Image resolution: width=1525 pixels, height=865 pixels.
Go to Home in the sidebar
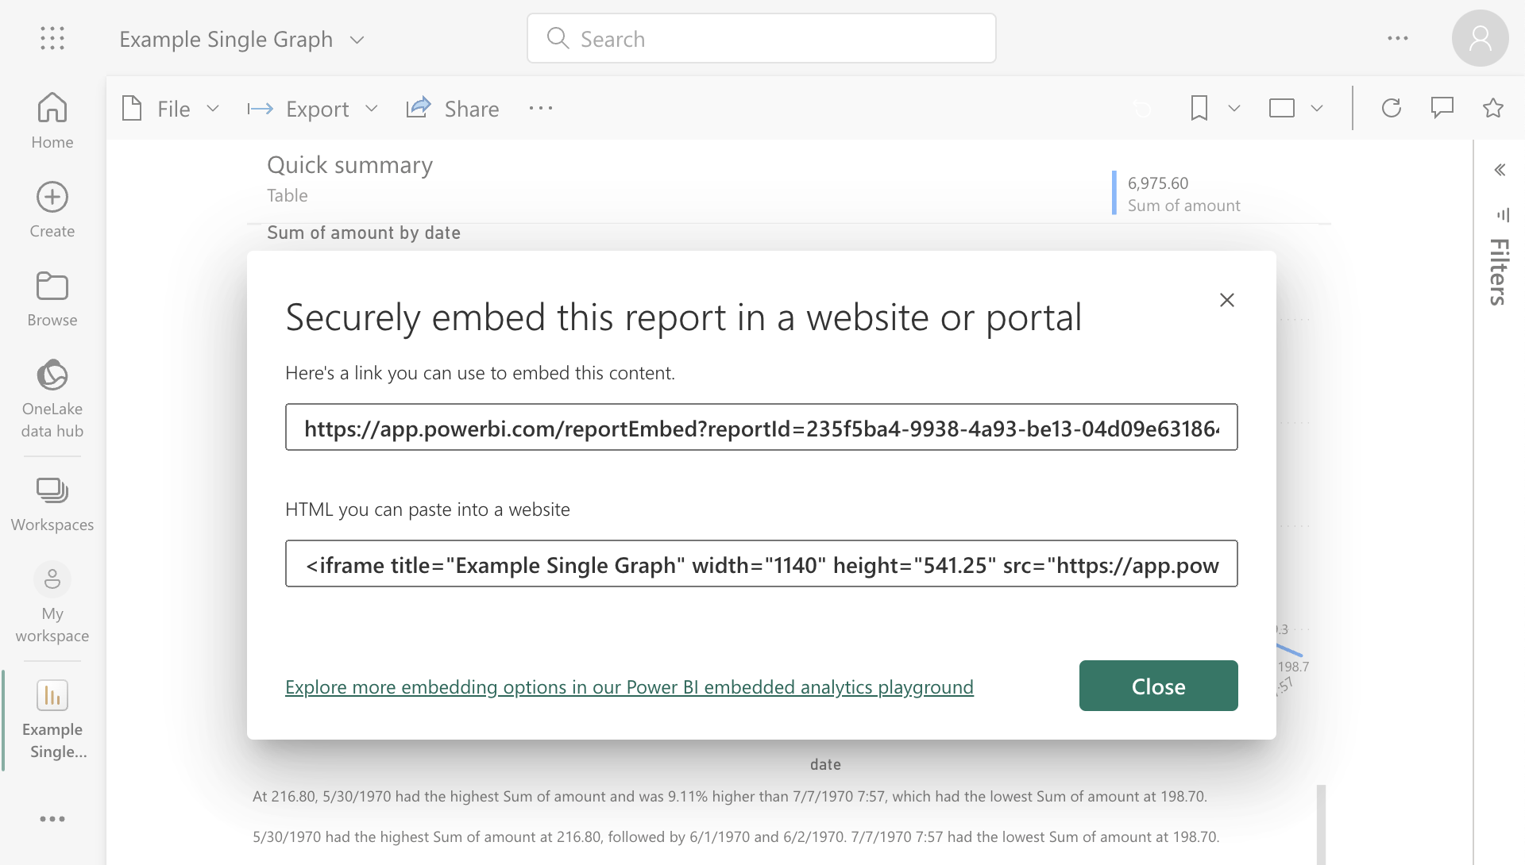pos(52,120)
